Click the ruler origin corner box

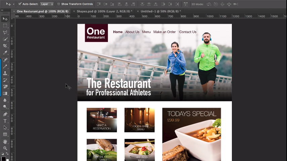click(13, 16)
